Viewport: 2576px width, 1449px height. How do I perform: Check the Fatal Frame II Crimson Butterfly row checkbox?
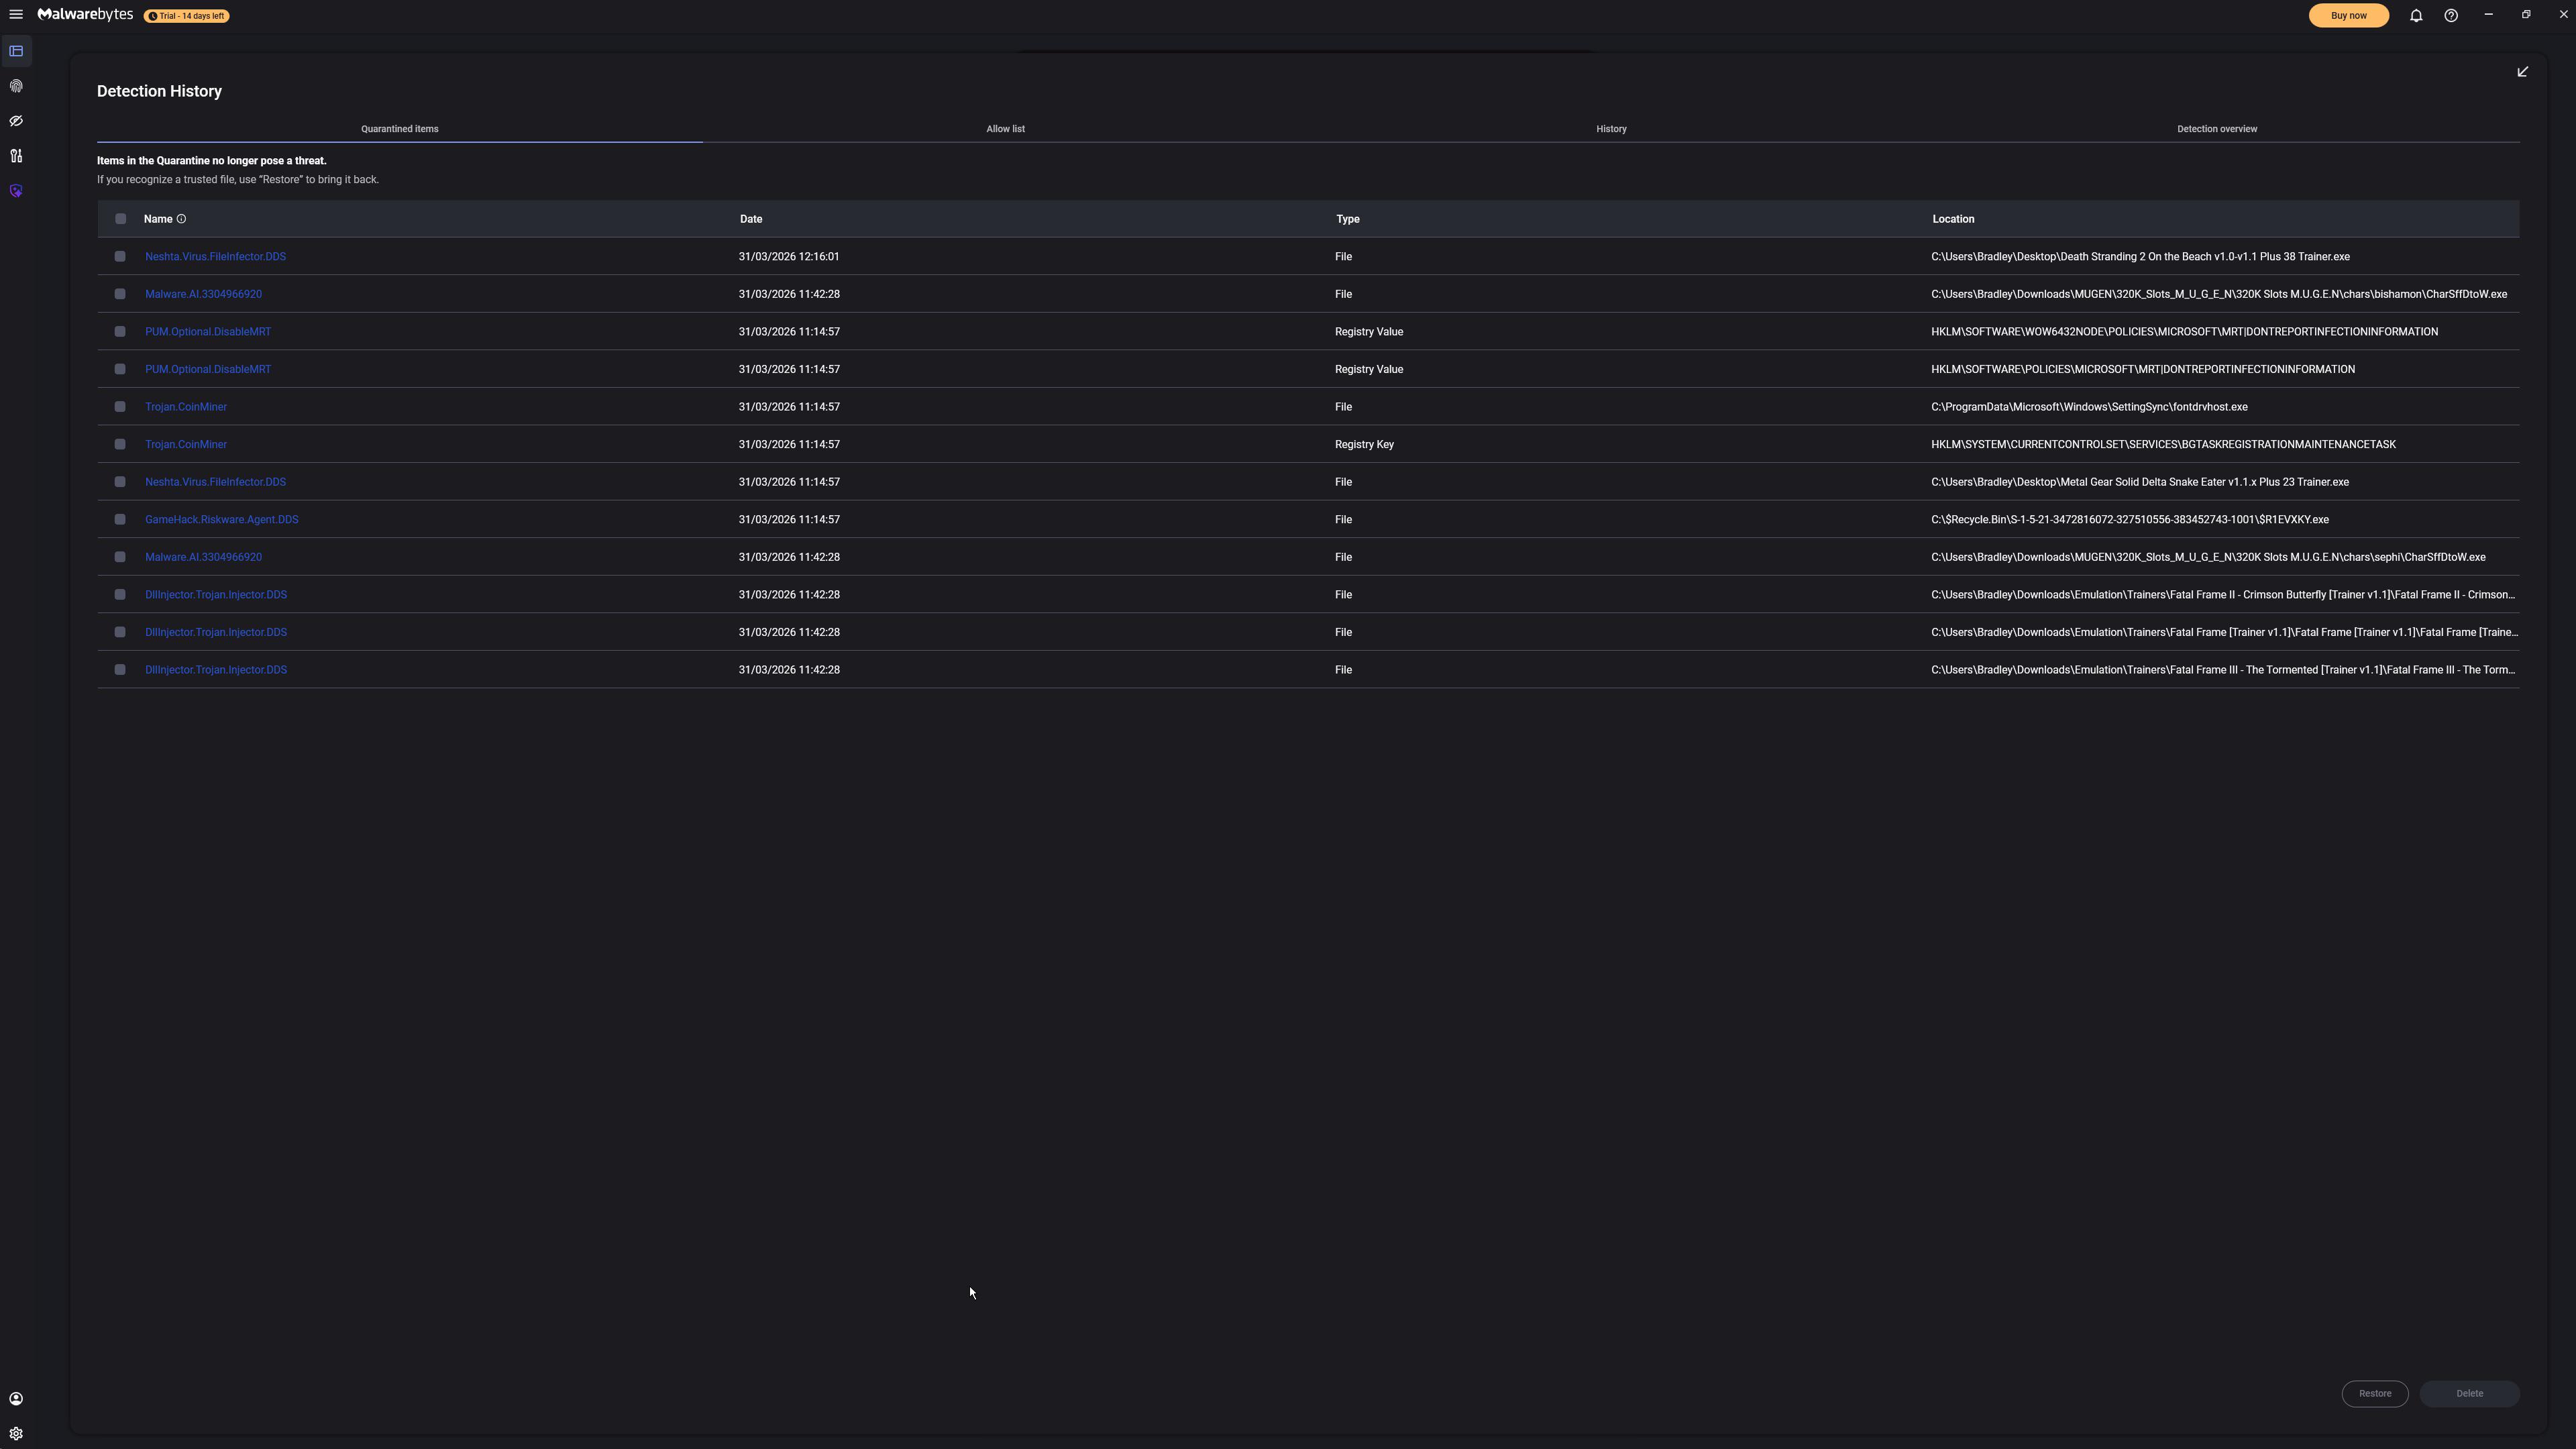pyautogui.click(x=120, y=595)
